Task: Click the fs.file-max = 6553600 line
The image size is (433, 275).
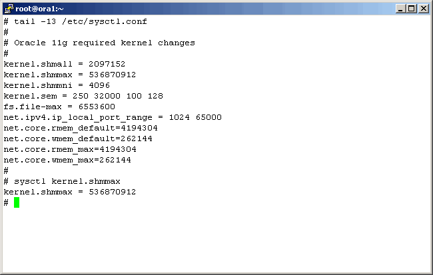Action: coord(59,107)
